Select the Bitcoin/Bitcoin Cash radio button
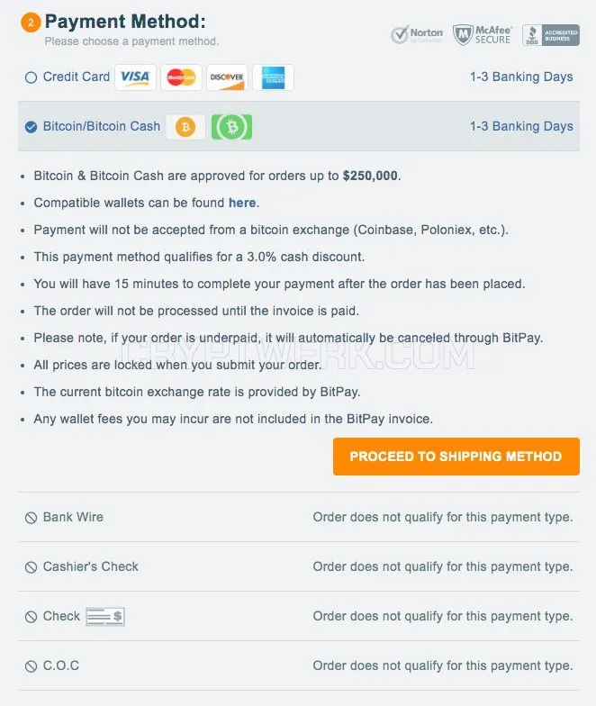Image resolution: width=596 pixels, height=706 pixels. tap(31, 127)
